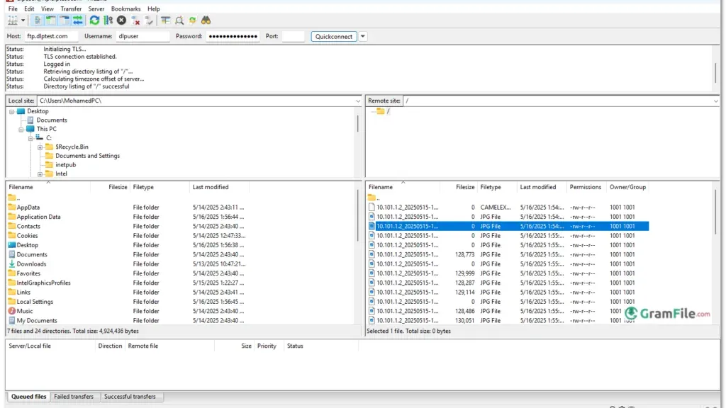Open the Site Manager dropdown arrow

(23, 21)
